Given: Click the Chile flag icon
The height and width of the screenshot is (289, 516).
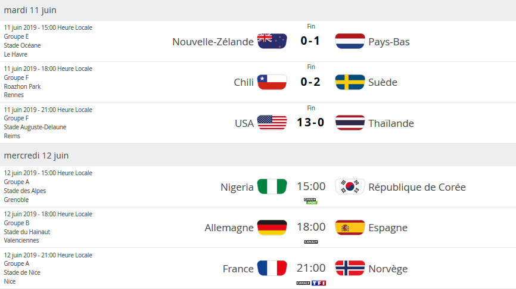Looking at the screenshot, I should (272, 82).
